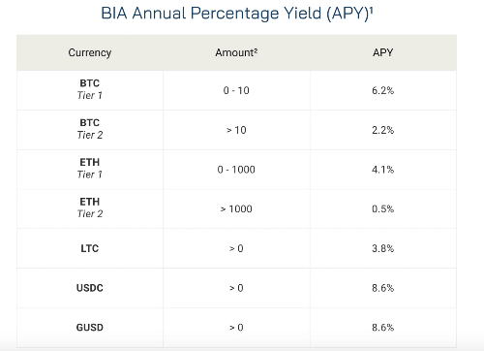The height and width of the screenshot is (351, 484).
Task: Select the ETH Tier 2 currency cell
Action: [90, 207]
